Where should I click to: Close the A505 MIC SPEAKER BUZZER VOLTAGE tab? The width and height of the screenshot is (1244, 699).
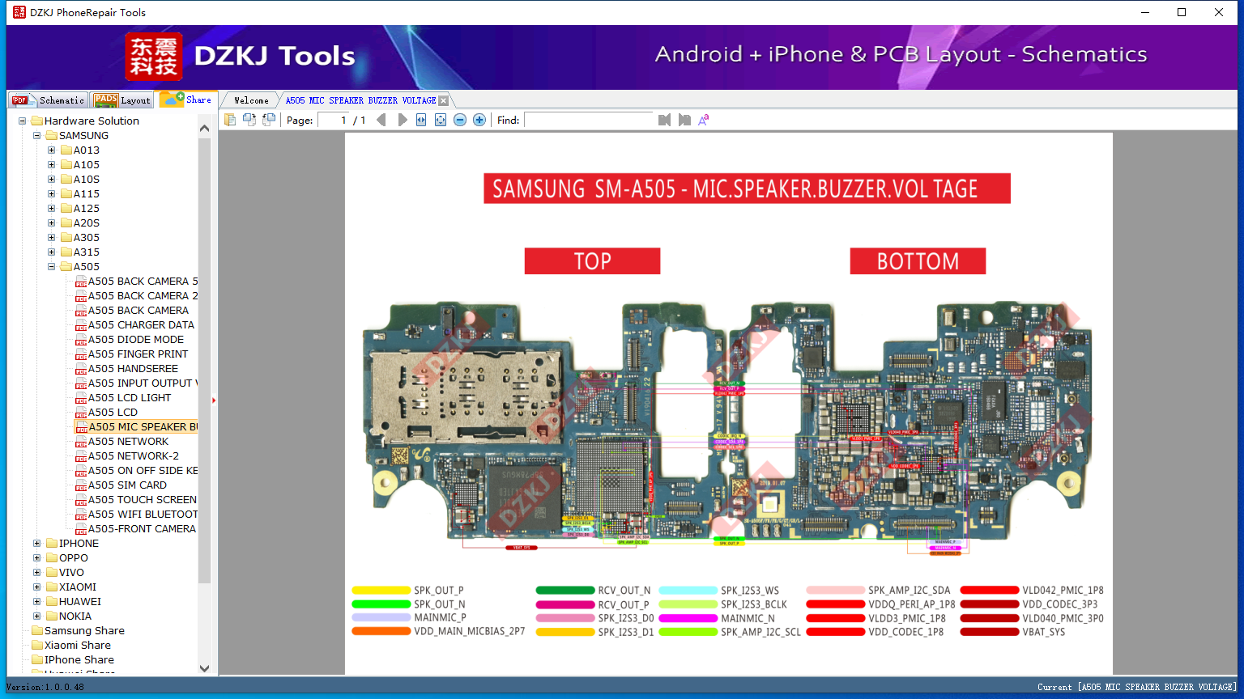(443, 100)
